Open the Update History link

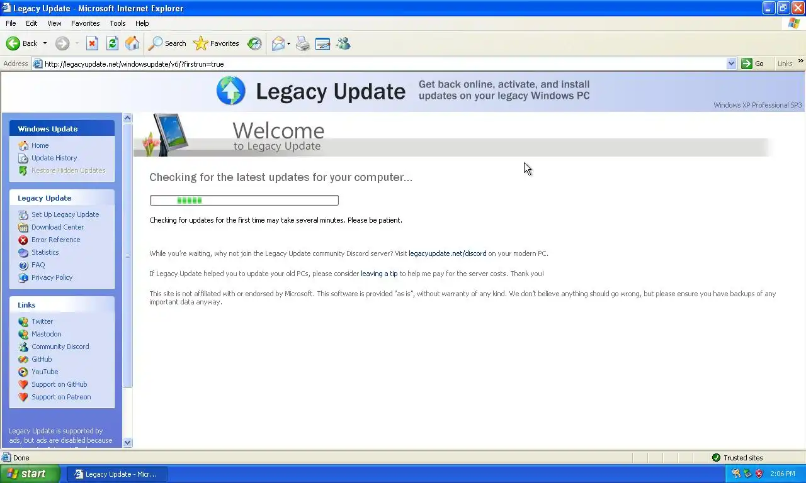pos(54,158)
